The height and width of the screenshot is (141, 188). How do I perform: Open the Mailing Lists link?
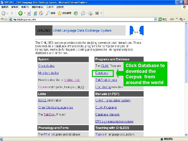click(x=72, y=80)
